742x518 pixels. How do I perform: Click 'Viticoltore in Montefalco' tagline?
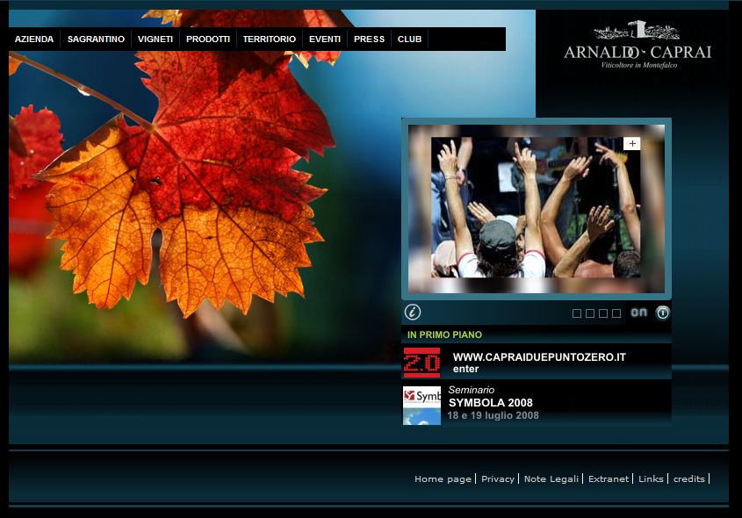click(639, 65)
